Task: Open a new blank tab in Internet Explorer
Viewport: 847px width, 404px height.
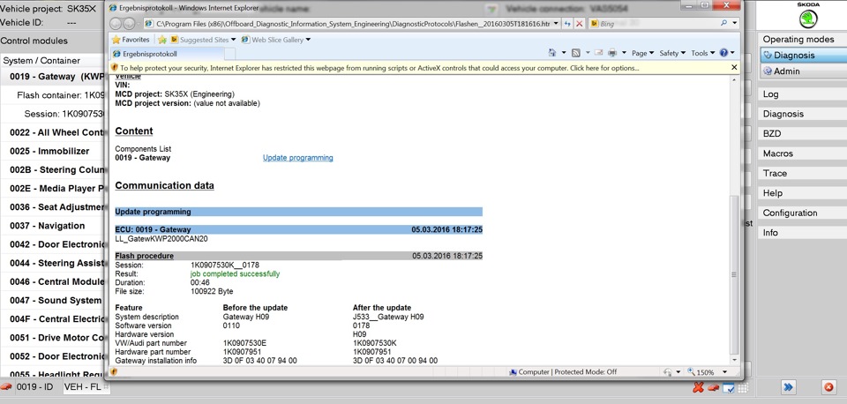Action: coord(230,54)
